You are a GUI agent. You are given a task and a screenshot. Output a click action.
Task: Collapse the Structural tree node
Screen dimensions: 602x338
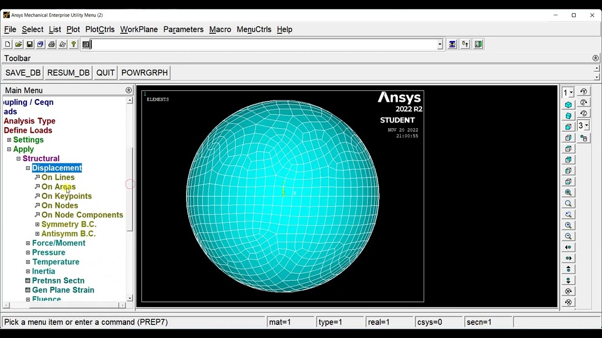pyautogui.click(x=18, y=159)
